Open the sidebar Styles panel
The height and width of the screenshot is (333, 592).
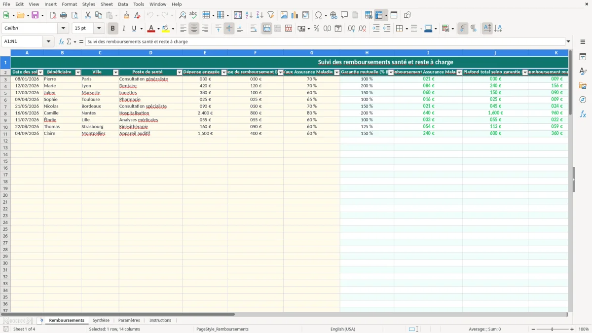pos(583,72)
